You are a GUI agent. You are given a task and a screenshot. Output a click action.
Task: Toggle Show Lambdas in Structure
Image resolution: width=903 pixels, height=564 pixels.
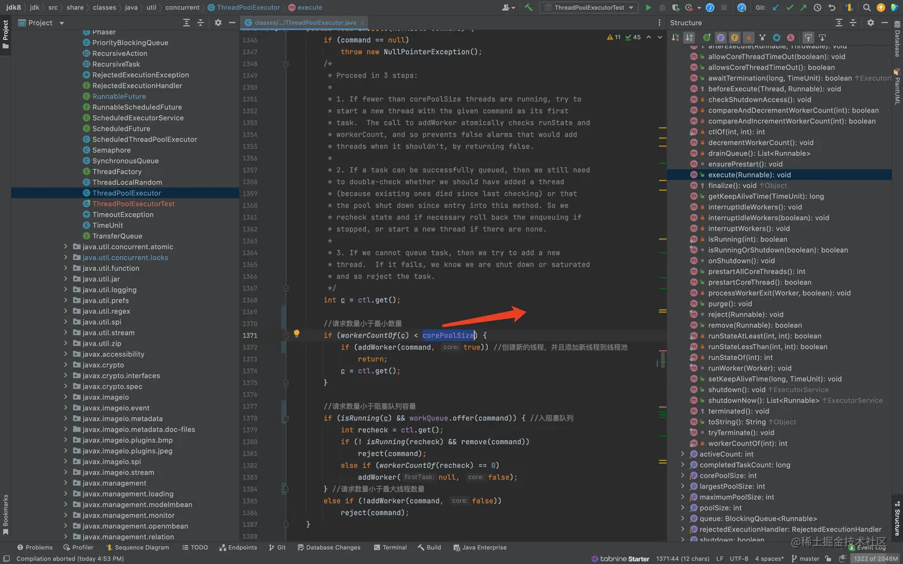point(790,37)
